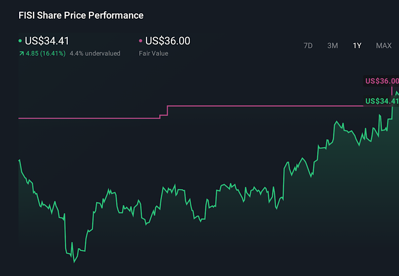Click pink US$36.00 tag on chart
The width and height of the screenshot is (399, 276).
(x=382, y=81)
